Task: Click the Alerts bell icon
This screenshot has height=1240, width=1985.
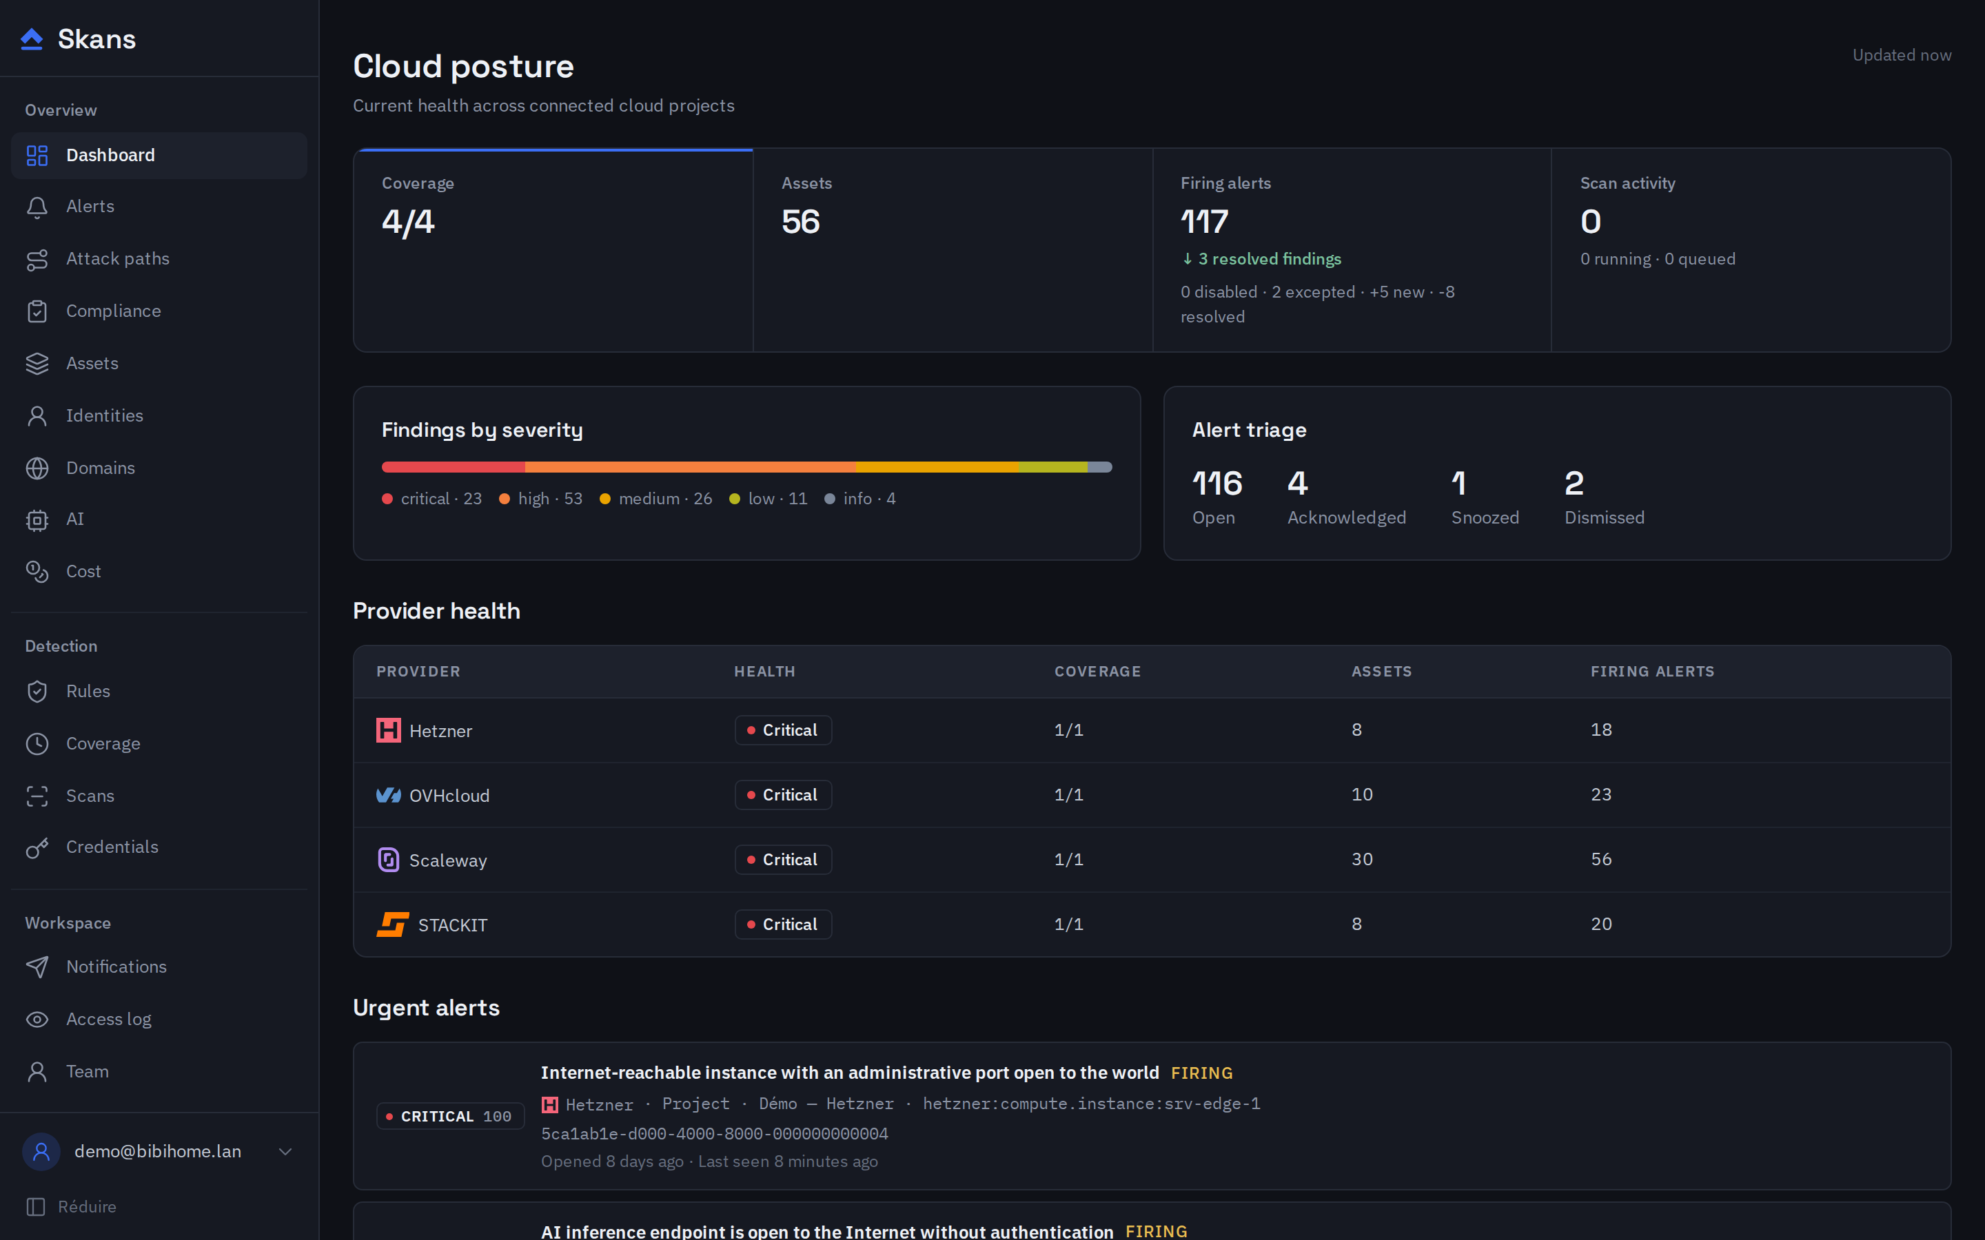Action: coord(37,207)
